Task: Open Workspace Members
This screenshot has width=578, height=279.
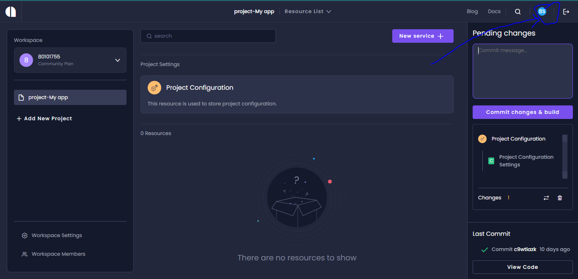Action: pyautogui.click(x=54, y=254)
